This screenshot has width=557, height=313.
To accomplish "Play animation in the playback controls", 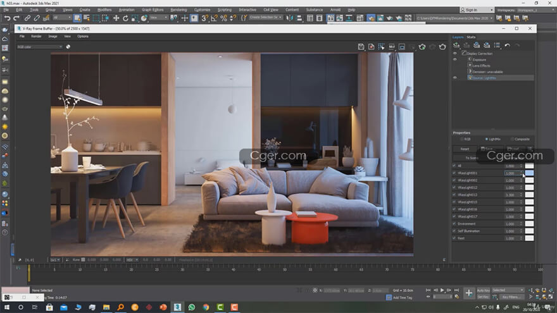I will [x=442, y=290].
